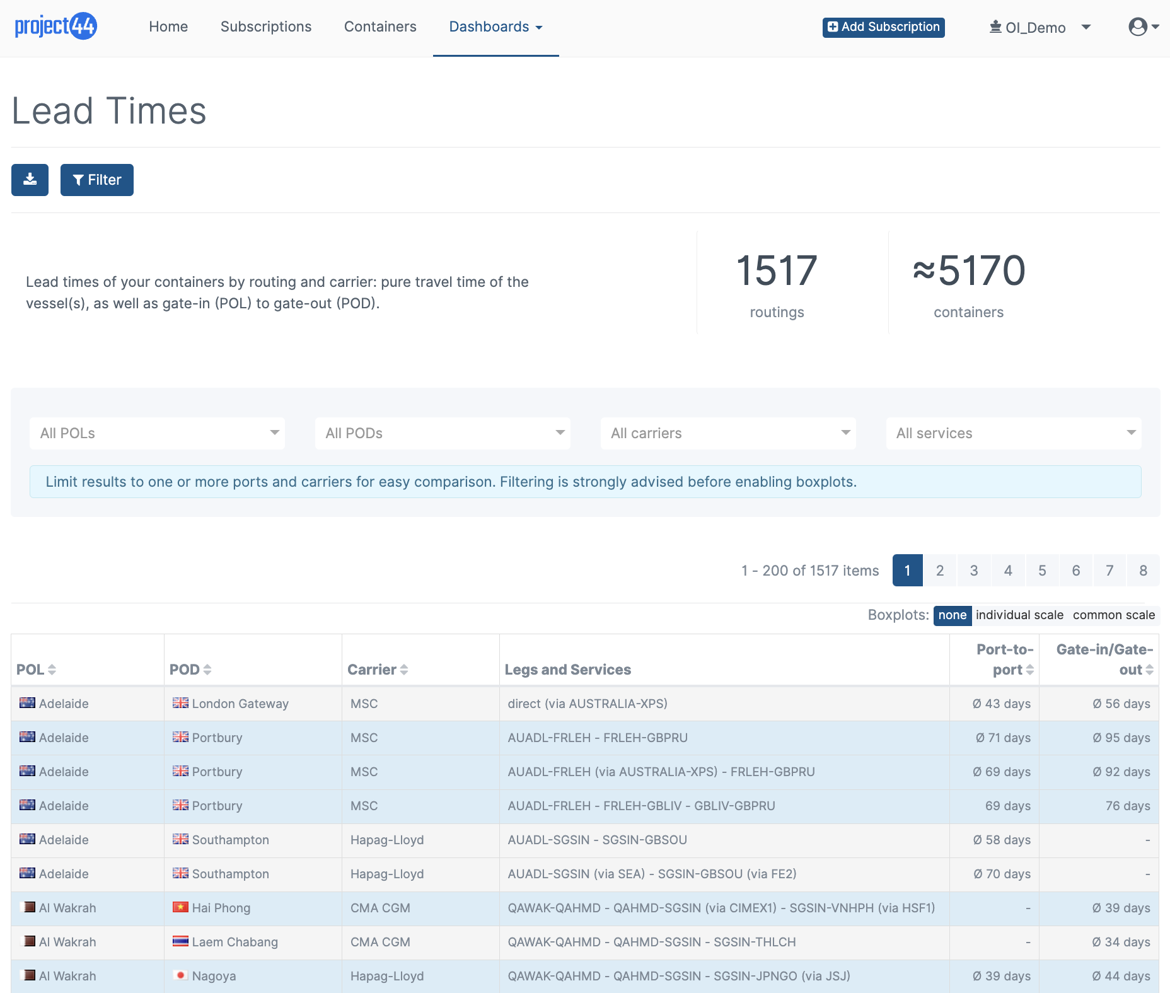The image size is (1170, 993).
Task: Expand the OI_Demo account dropdown
Action: [1040, 27]
